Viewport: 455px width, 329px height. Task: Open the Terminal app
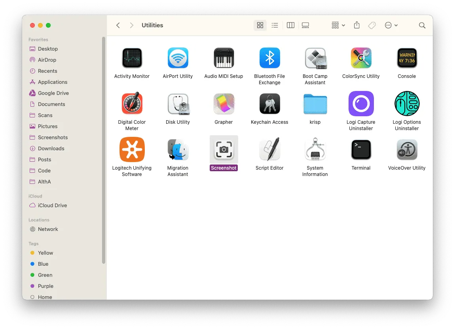(x=360, y=149)
